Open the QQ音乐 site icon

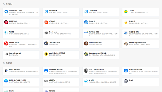coord(126,12)
